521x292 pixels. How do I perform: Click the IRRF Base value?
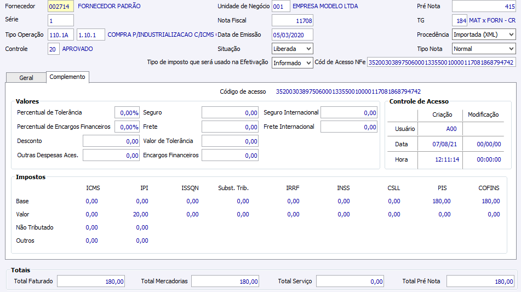[x=293, y=201]
